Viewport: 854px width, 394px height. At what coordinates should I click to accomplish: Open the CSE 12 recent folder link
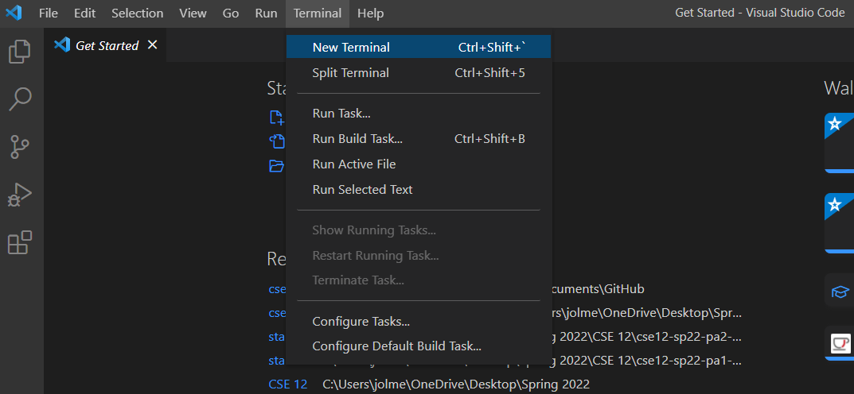287,384
